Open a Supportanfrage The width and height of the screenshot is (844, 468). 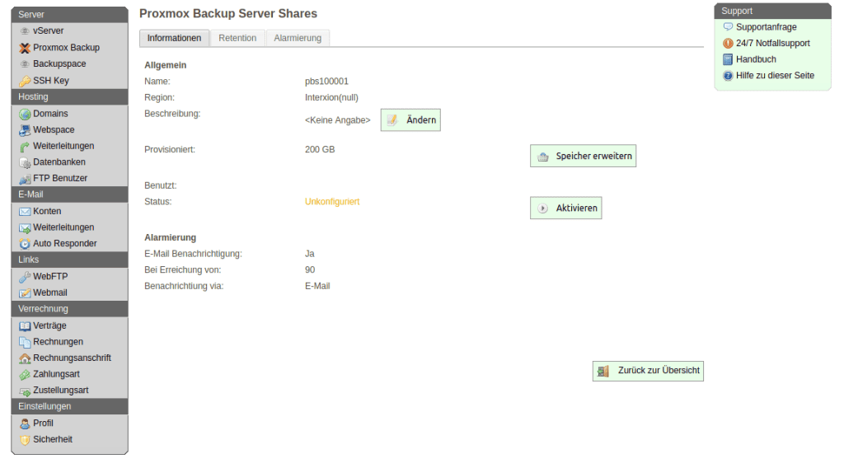[x=767, y=27]
